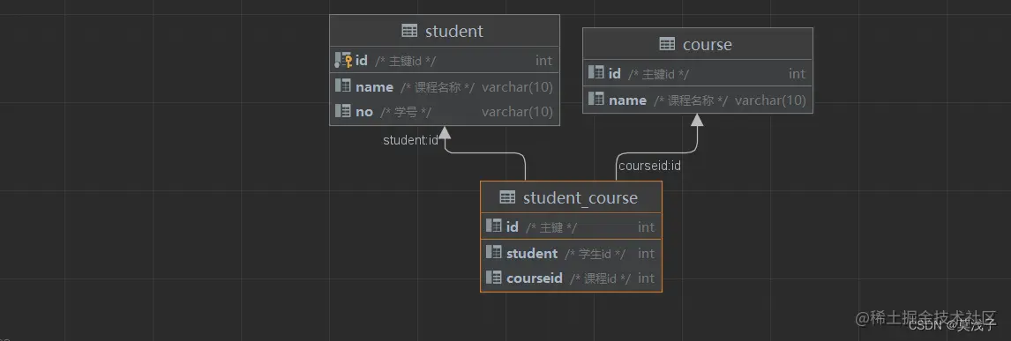Screen dimensions: 1011x341
Task: Select the id column in course table
Action: pos(698,74)
